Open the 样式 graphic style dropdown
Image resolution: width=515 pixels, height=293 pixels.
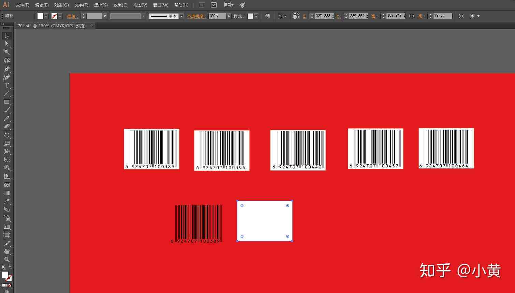(x=256, y=16)
